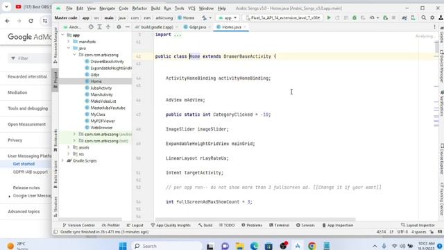Go back in Chrome window
The height and width of the screenshot is (250, 444).
[8, 21]
